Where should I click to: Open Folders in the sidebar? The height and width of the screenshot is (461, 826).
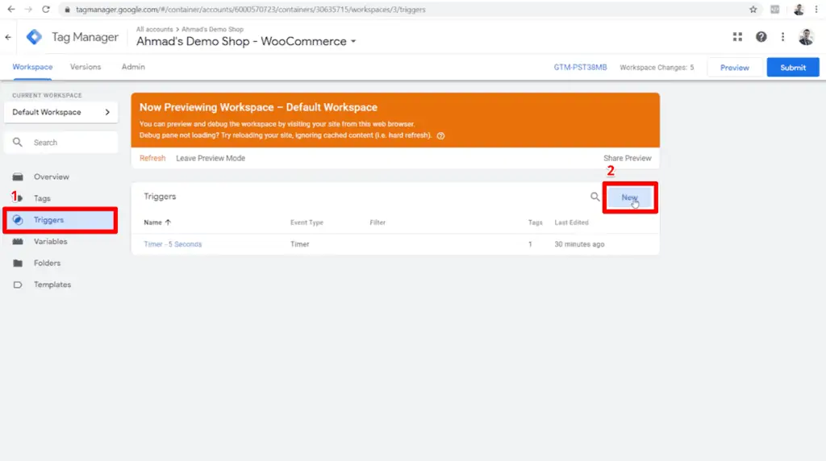tap(47, 263)
